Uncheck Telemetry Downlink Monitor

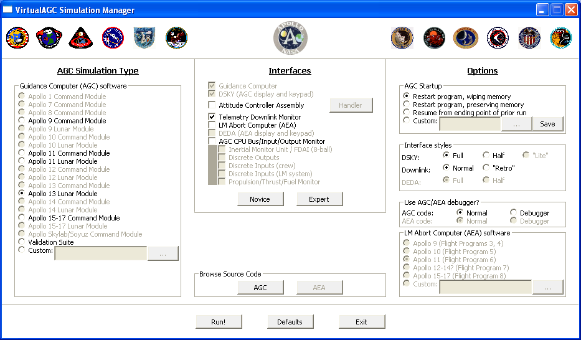pyautogui.click(x=212, y=116)
